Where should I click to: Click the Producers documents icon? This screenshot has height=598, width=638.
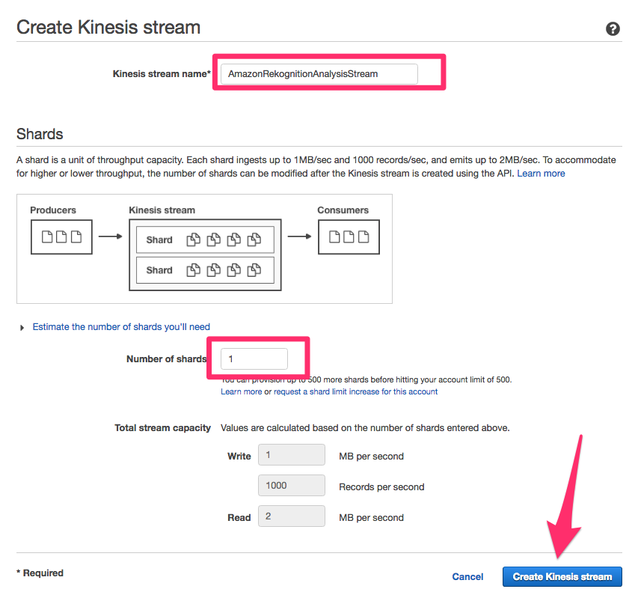click(x=61, y=237)
